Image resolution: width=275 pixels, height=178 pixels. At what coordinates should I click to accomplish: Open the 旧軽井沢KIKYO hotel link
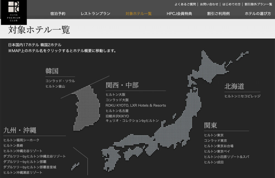132,118
